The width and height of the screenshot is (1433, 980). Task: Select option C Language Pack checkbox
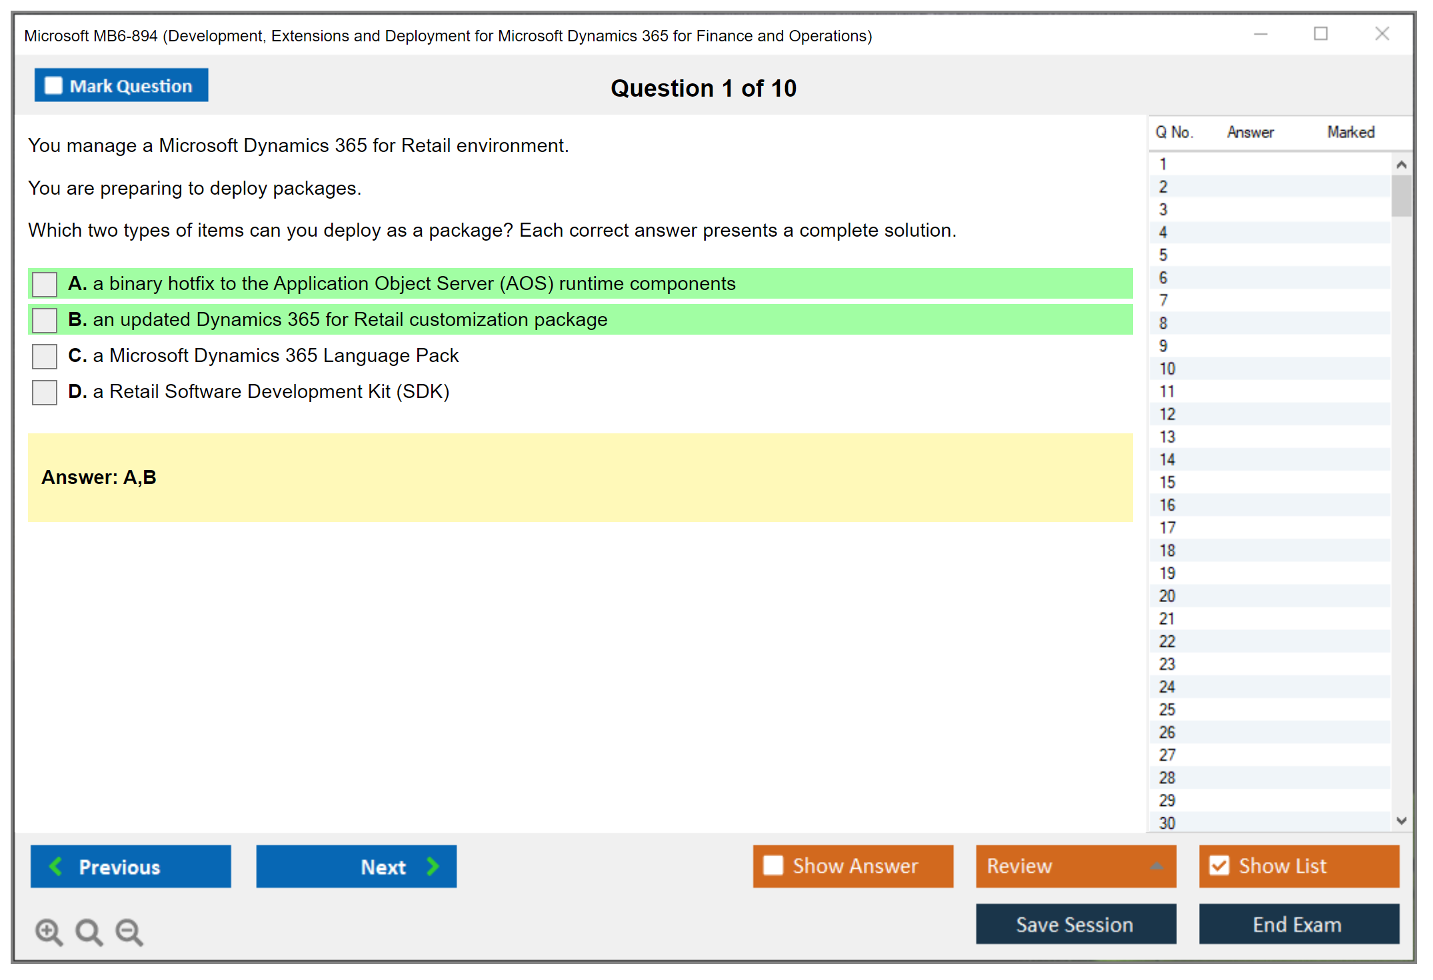[x=45, y=356]
